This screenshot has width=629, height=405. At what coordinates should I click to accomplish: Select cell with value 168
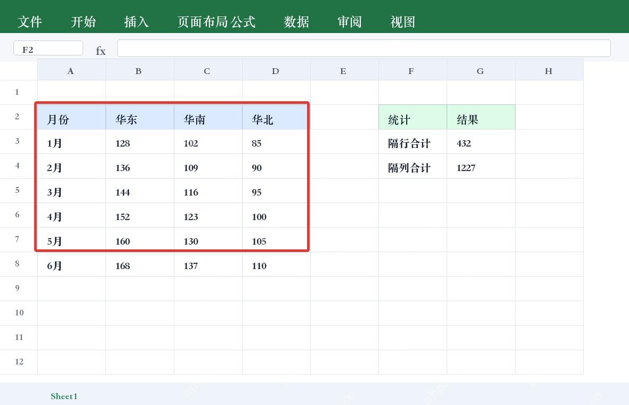pyautogui.click(x=140, y=264)
